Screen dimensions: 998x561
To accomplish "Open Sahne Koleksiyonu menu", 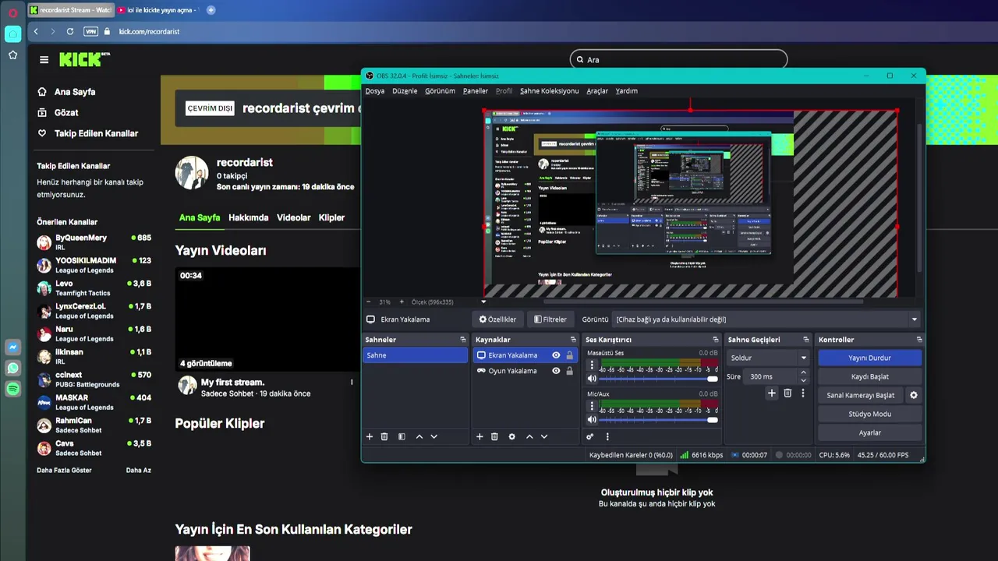I will click(x=550, y=91).
